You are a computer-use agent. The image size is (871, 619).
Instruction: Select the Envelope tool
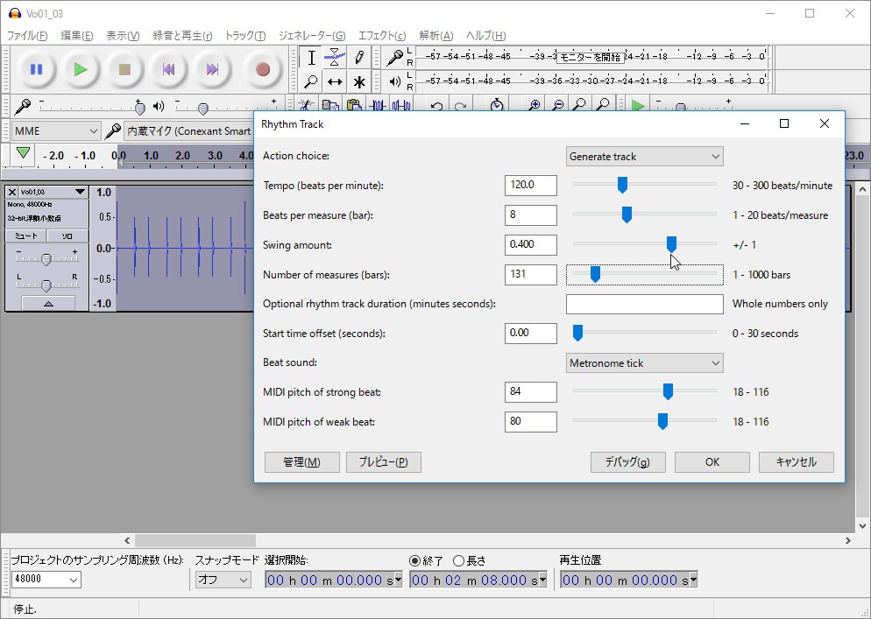click(x=335, y=58)
